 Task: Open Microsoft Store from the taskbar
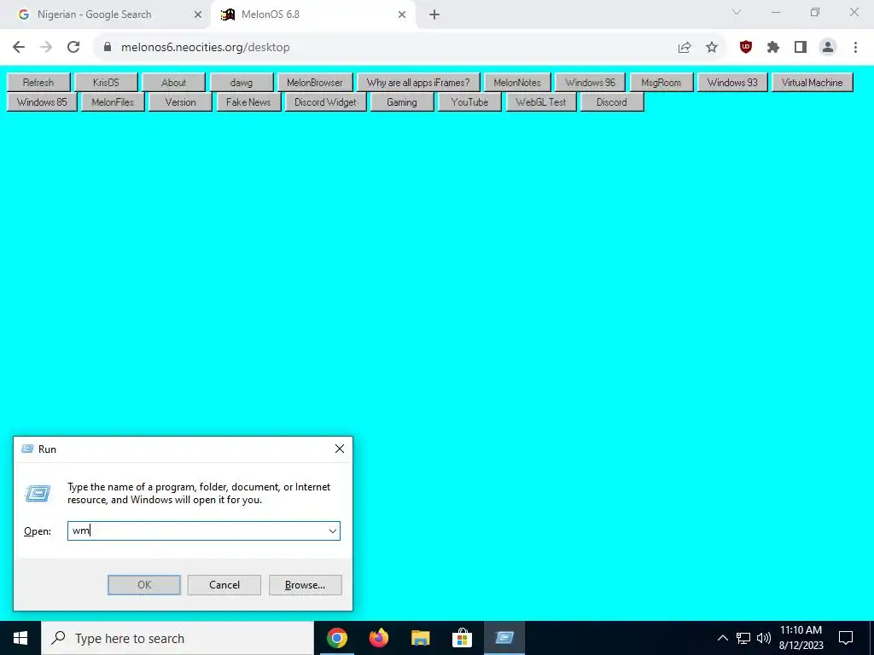462,638
